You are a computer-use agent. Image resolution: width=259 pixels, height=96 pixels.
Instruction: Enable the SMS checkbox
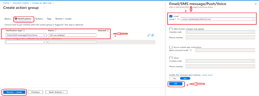tap(171, 29)
